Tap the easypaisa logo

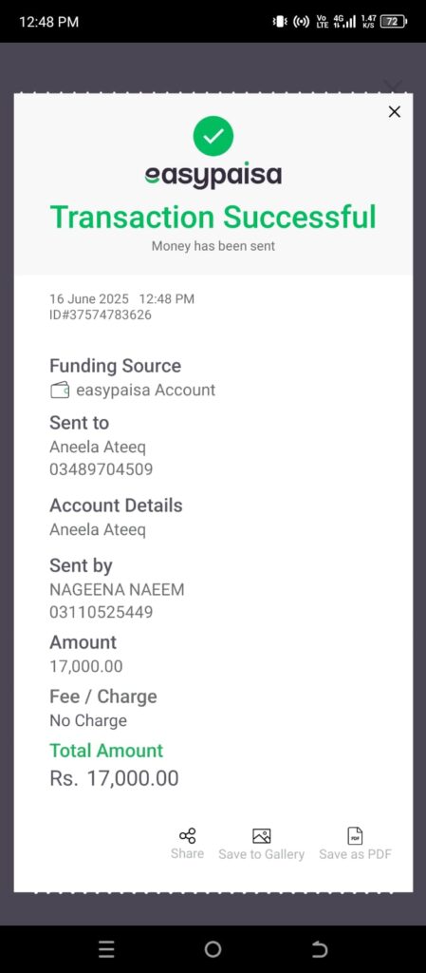click(x=213, y=175)
